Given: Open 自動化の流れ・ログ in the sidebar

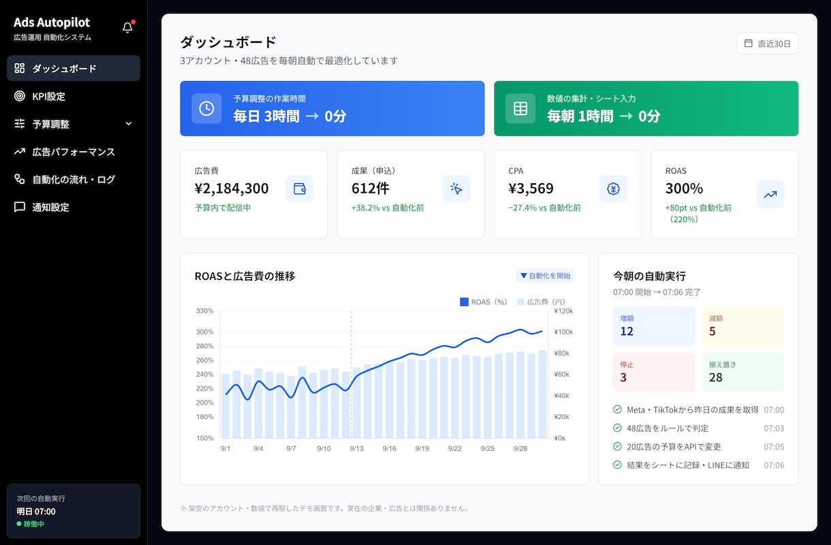Looking at the screenshot, I should 74,179.
